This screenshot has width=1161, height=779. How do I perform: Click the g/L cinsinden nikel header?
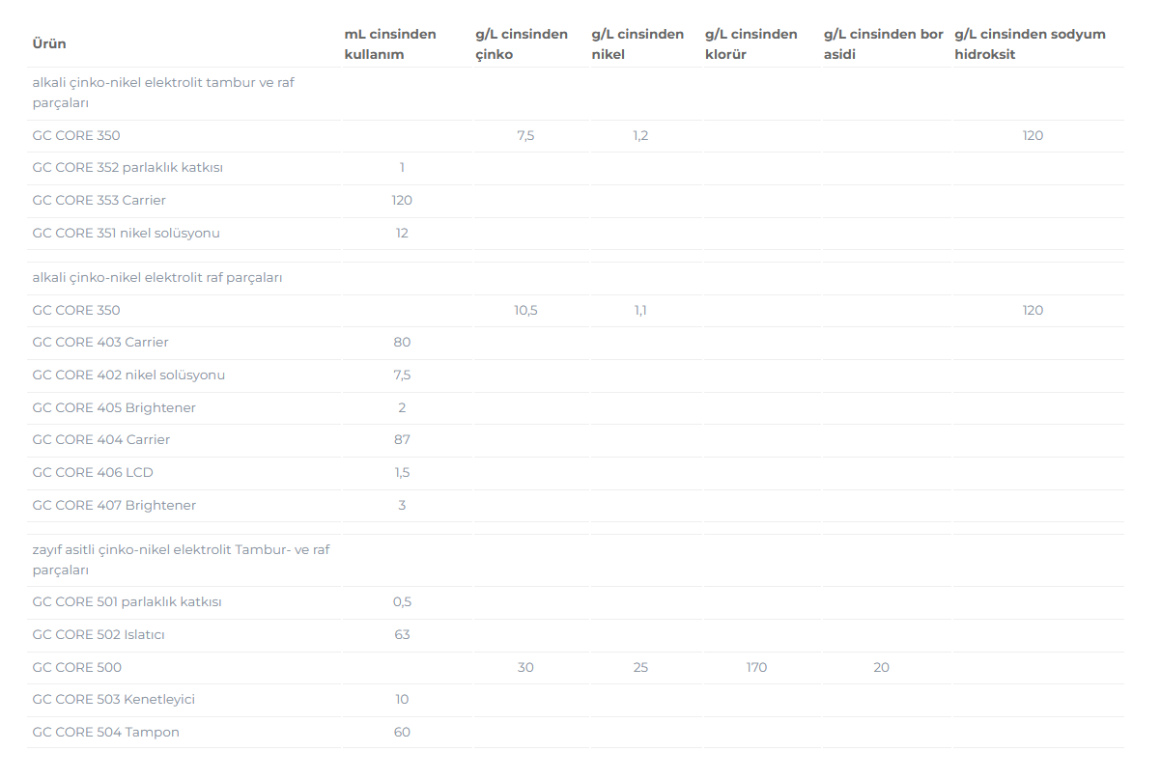[x=637, y=43]
